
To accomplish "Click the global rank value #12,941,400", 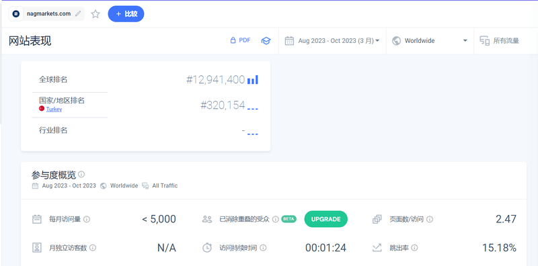I will tap(215, 80).
